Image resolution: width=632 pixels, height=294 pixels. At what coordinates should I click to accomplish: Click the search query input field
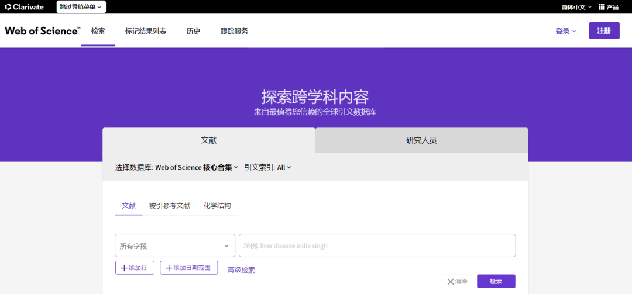point(377,245)
